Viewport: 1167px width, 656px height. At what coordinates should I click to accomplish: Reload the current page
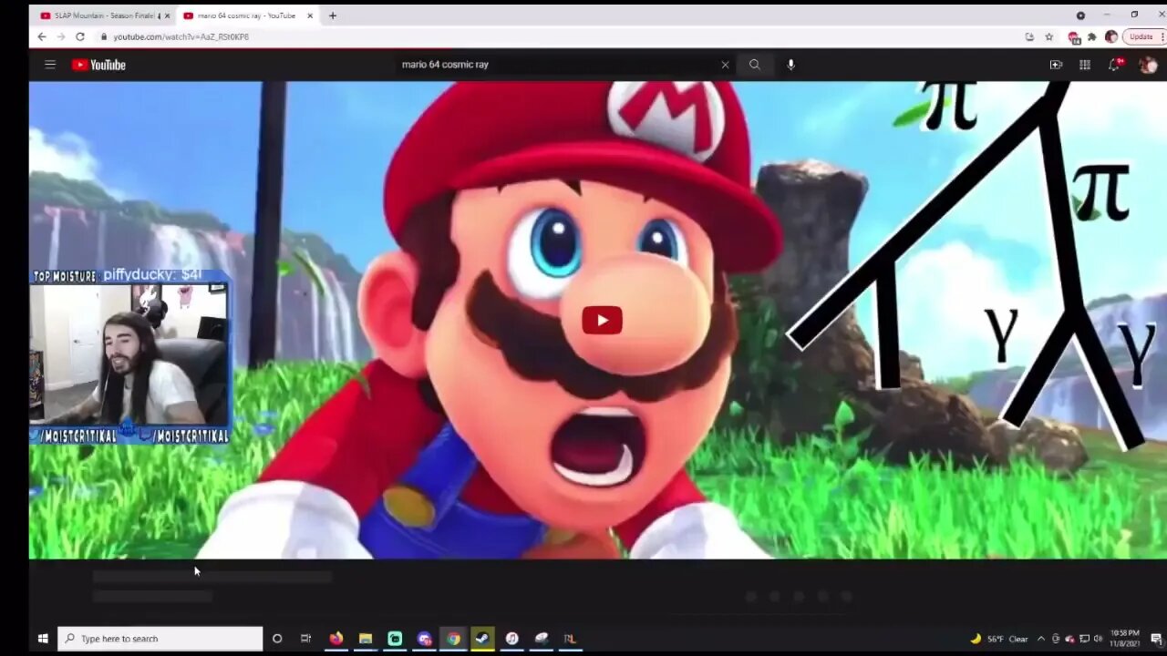coord(80,36)
